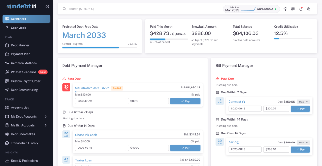This screenshot has width=322, height=166.
Task: Click the Overall Progress bar
Action: [x=100, y=48]
